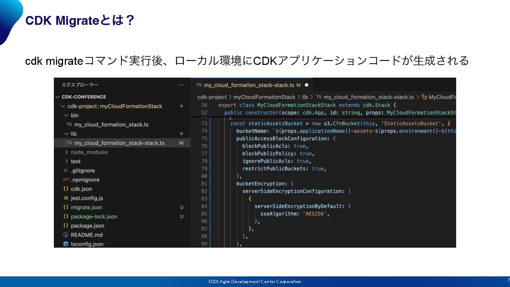Open package-lock.json file
The height and width of the screenshot is (287, 510).
click(94, 216)
